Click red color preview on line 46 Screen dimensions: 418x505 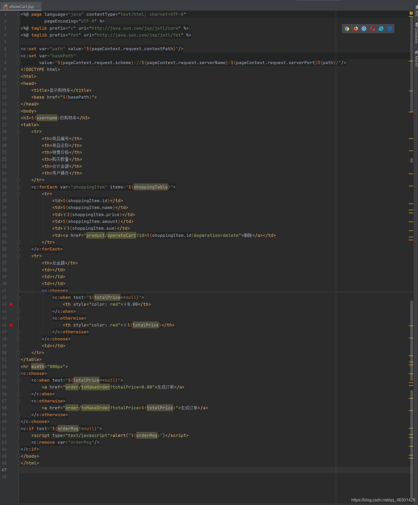tap(11, 325)
